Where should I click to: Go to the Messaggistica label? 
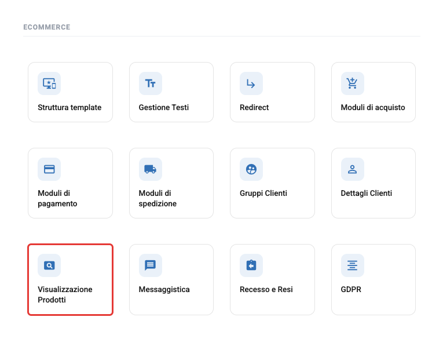click(x=164, y=289)
